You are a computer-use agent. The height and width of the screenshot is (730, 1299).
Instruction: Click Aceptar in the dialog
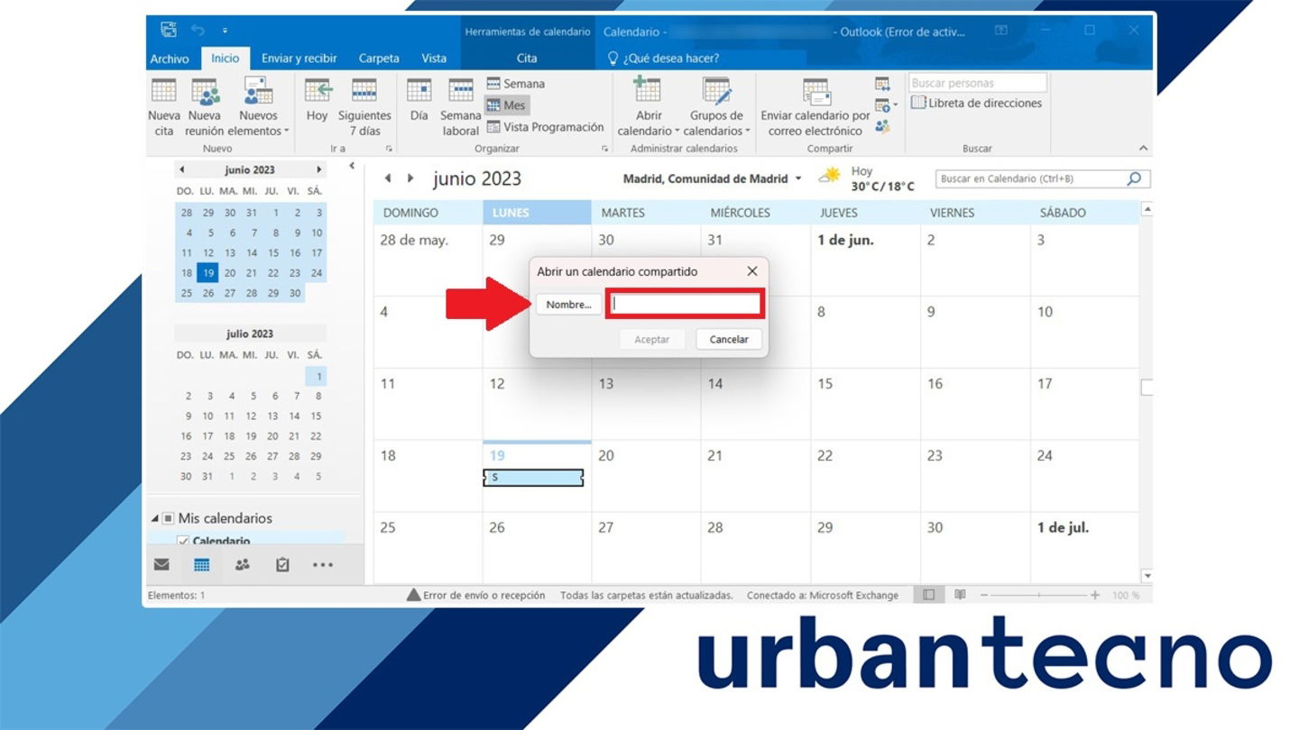[652, 340]
